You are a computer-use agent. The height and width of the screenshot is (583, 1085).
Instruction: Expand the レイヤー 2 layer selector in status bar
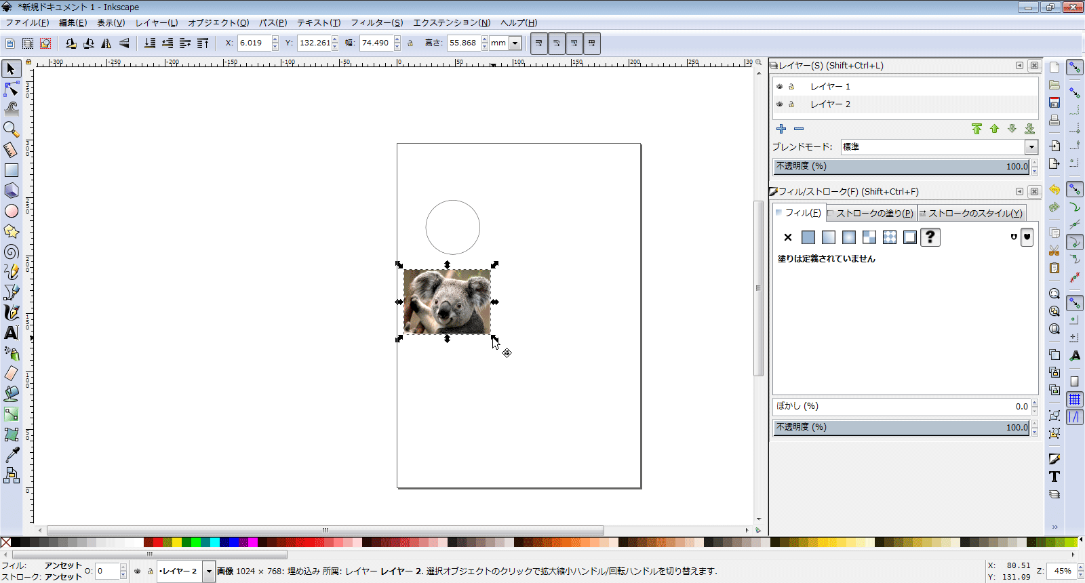coord(209,571)
